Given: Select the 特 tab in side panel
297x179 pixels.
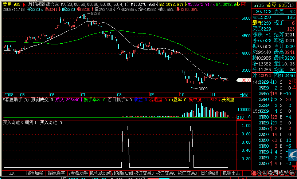Looking at the screenshot, I should pos(287,173).
